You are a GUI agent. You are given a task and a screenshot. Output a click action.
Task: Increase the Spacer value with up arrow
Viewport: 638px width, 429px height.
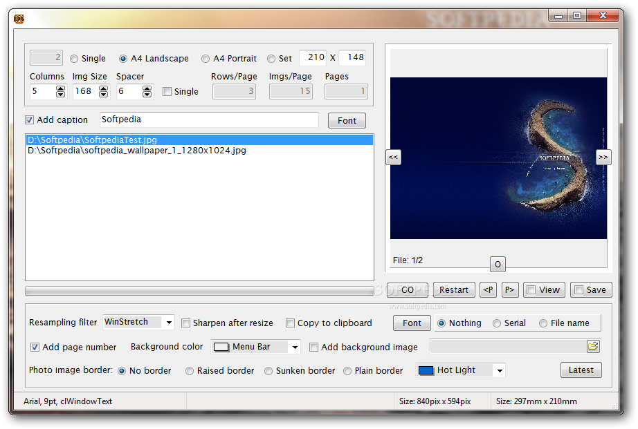(x=147, y=88)
